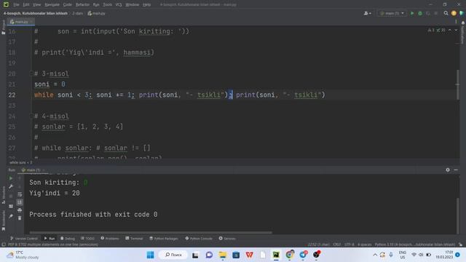Open the Navigate menu
466x262 pixels.
(52, 4)
